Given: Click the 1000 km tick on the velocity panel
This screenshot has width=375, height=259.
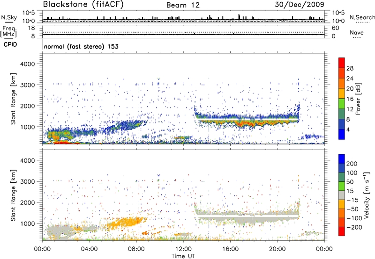Looking at the screenshot, I should pos(27,223).
